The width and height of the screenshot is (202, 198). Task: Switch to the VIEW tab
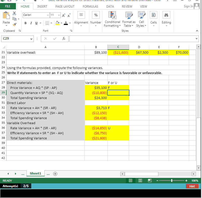point(143,7)
